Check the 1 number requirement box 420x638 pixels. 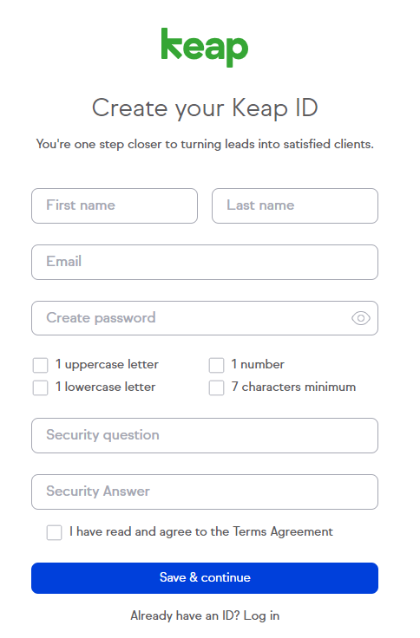tap(216, 365)
